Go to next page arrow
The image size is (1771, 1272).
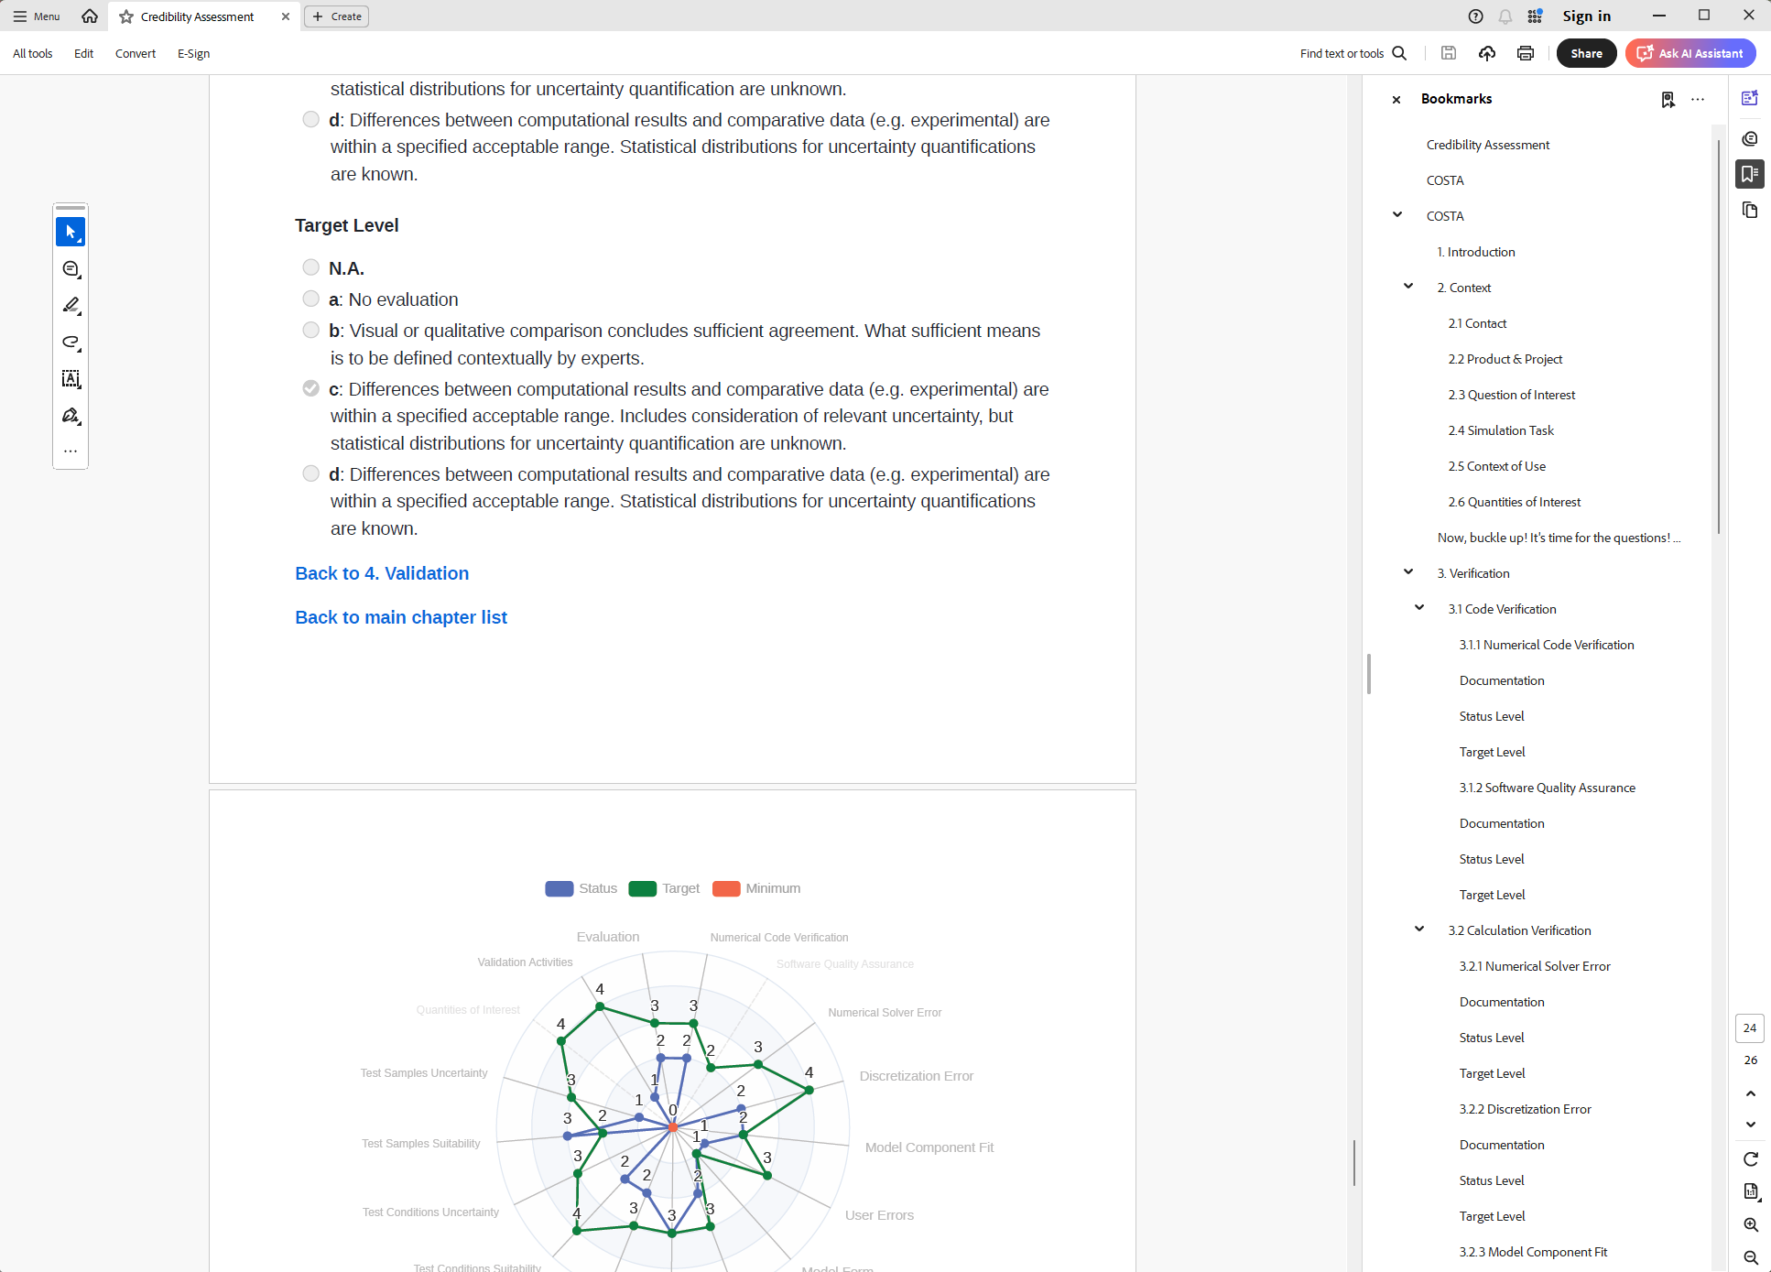point(1751,1125)
